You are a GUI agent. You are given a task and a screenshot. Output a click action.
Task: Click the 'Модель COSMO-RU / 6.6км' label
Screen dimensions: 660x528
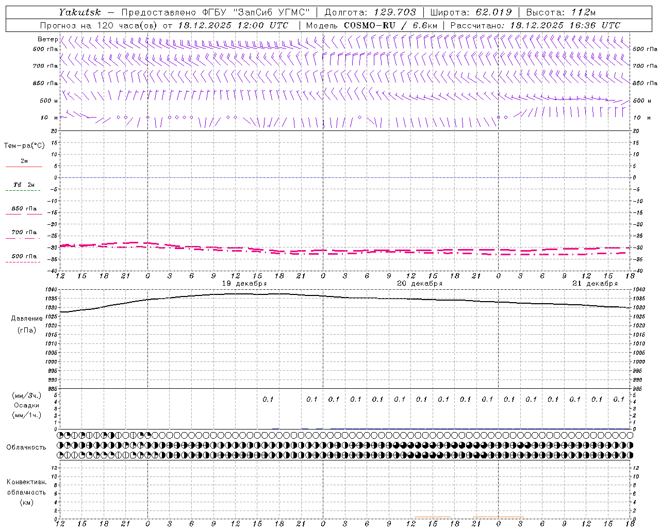(x=372, y=25)
